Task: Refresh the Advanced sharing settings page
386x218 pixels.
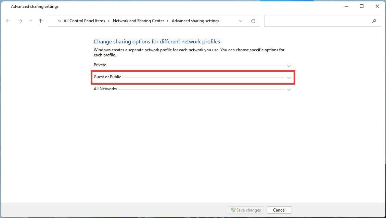Action: tap(253, 21)
